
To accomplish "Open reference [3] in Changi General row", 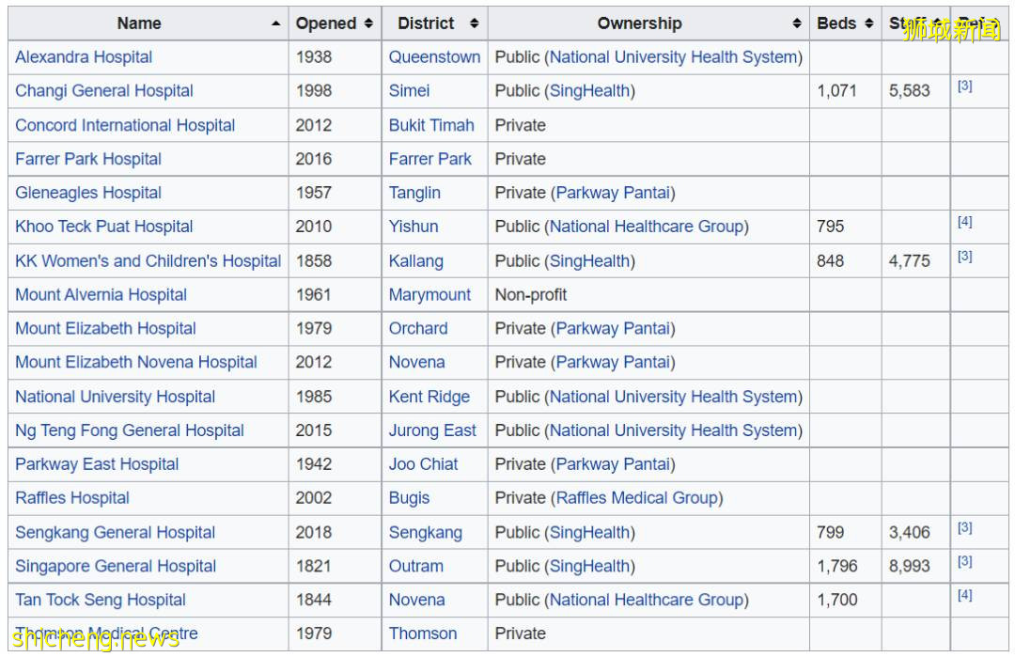I will [964, 86].
